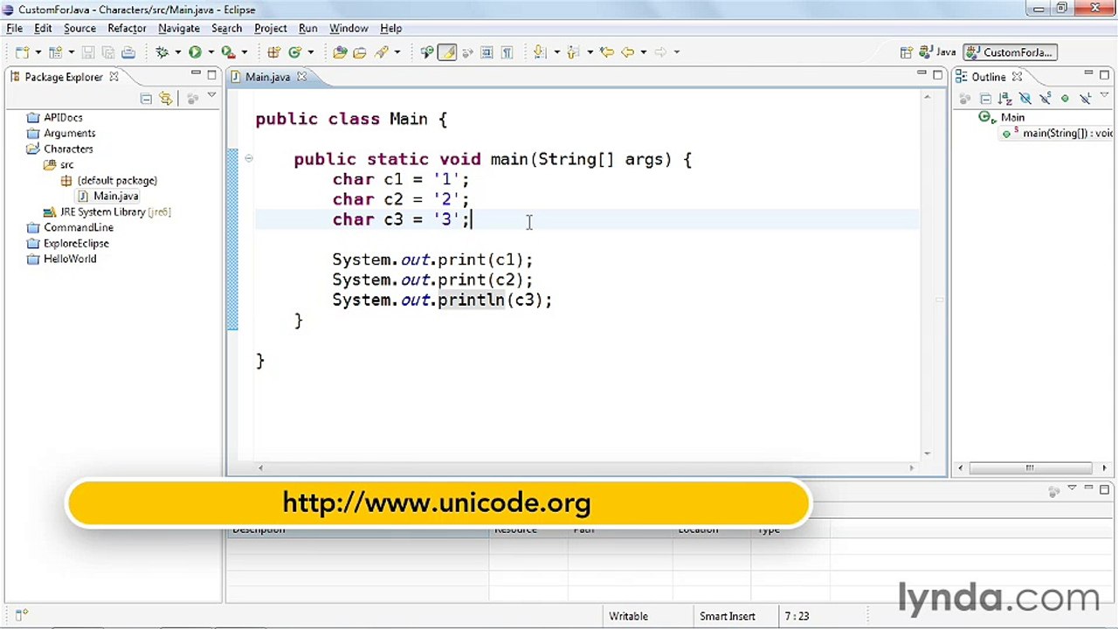The image size is (1118, 629).
Task: Open the New file dropdown arrow
Action: (x=38, y=52)
